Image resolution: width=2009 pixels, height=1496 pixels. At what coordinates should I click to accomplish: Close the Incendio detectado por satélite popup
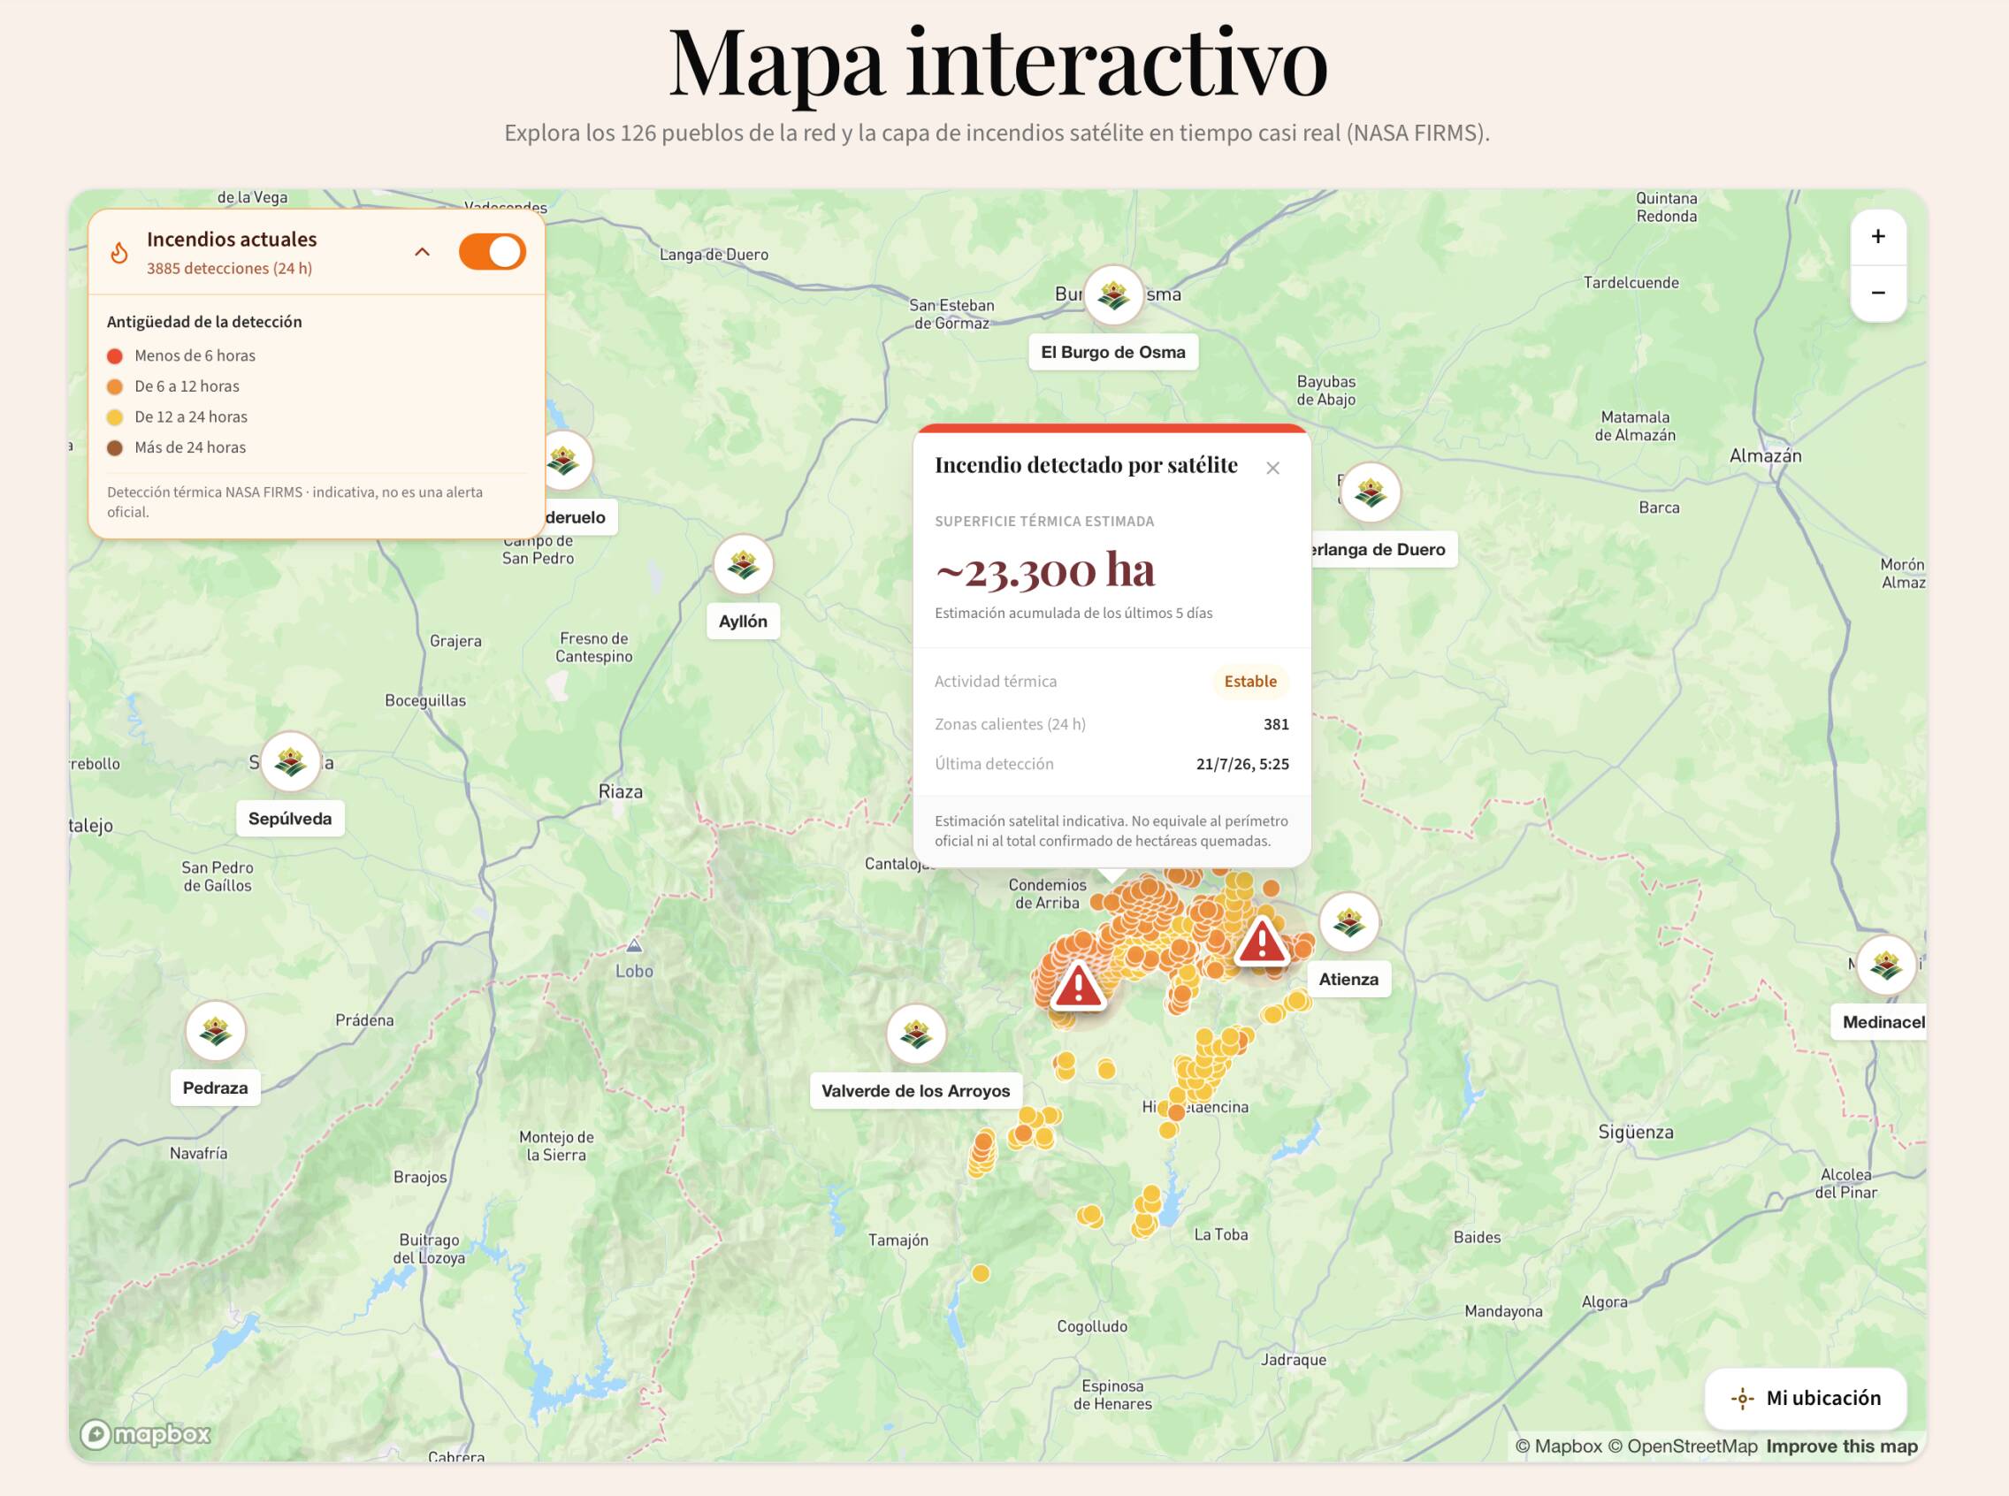(x=1272, y=469)
